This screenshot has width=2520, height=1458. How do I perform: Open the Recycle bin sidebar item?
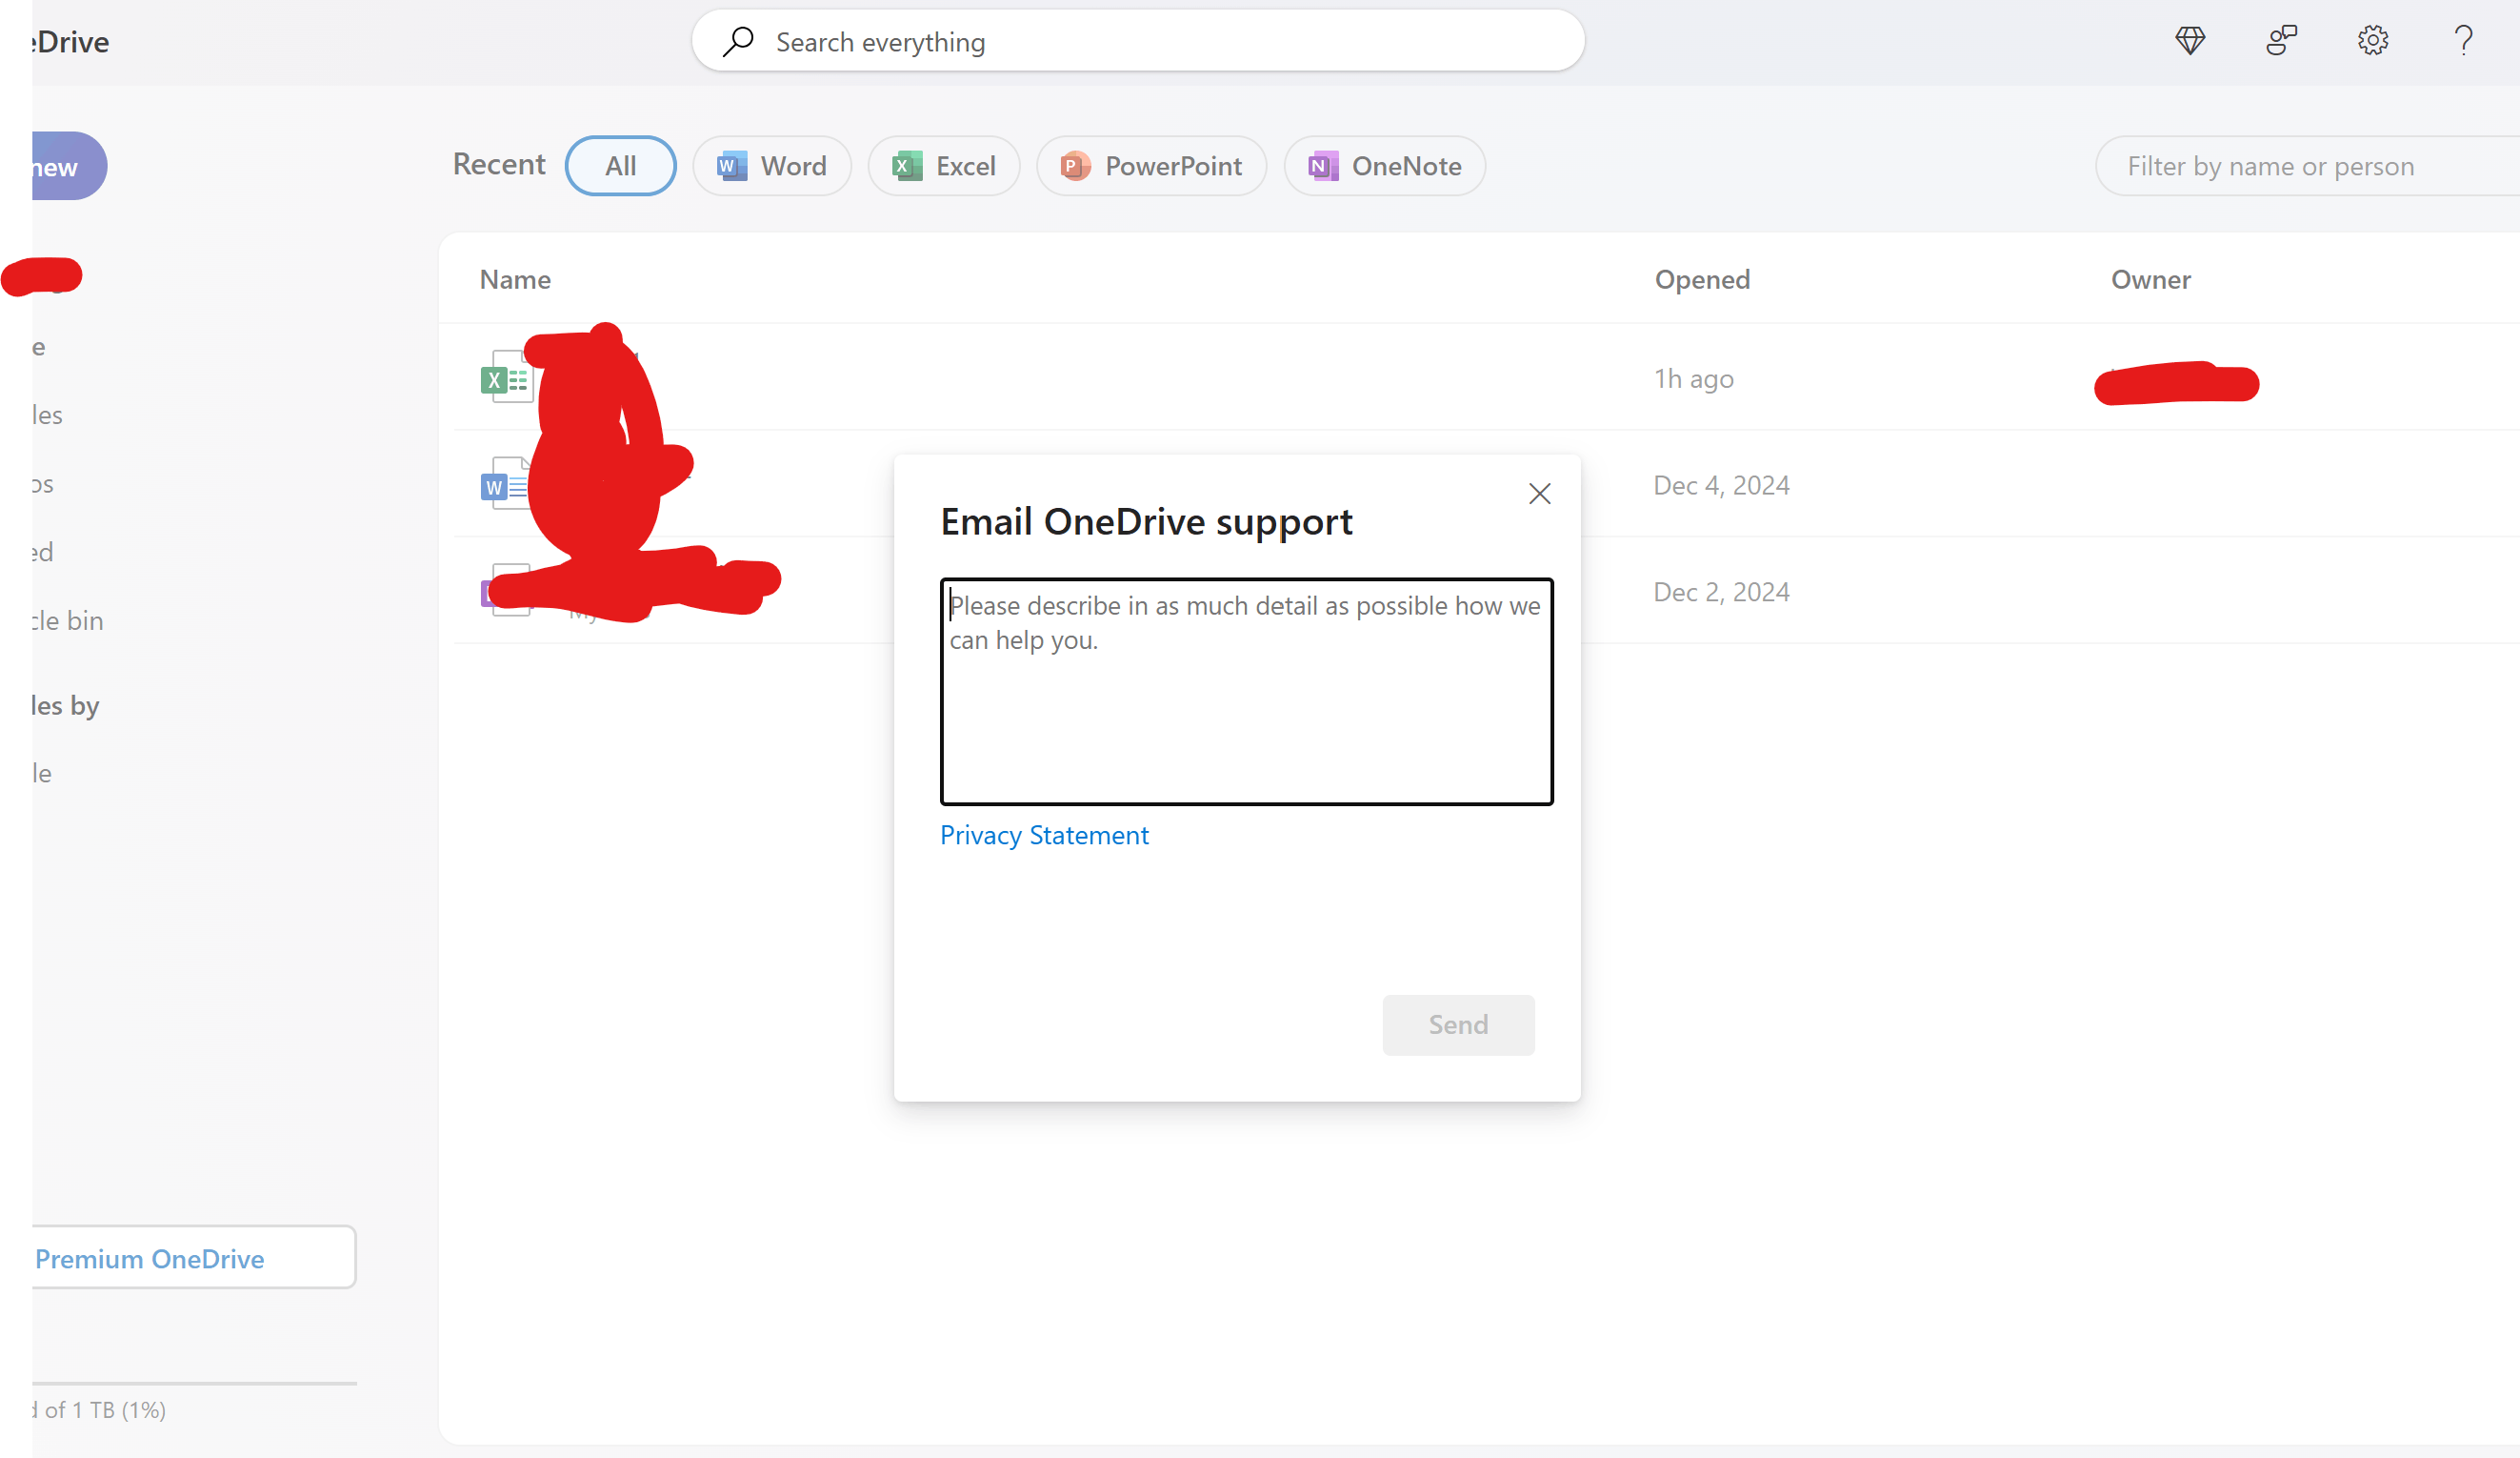point(66,620)
